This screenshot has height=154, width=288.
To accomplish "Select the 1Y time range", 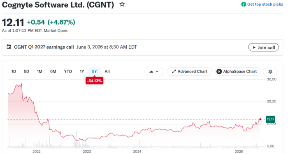I will click(82, 72).
